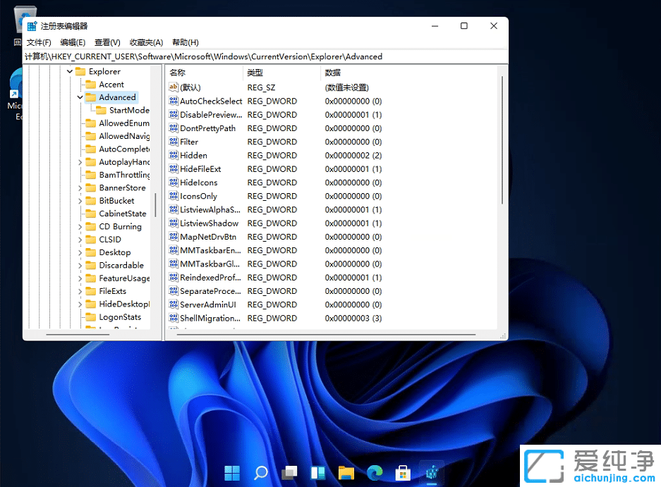Expand the CD Burning node
This screenshot has width=661, height=487.
(x=80, y=226)
